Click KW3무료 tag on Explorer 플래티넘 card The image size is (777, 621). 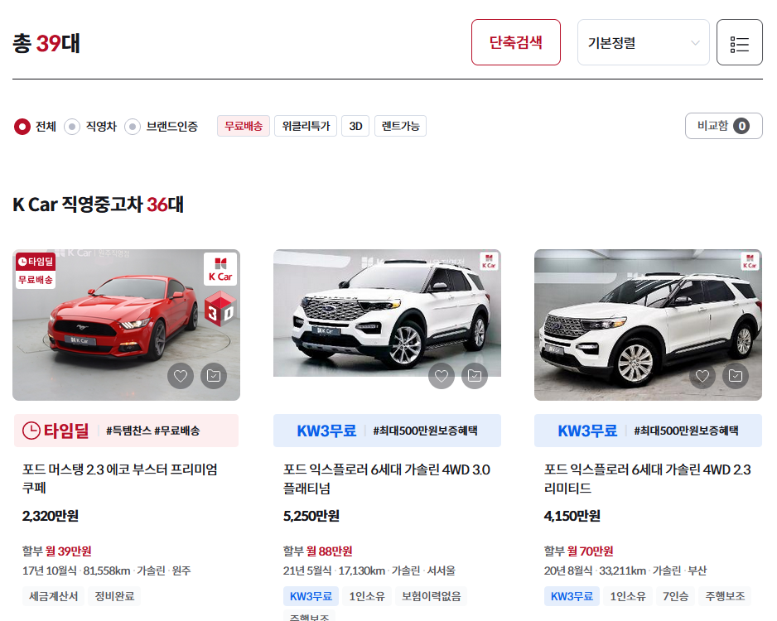(311, 596)
